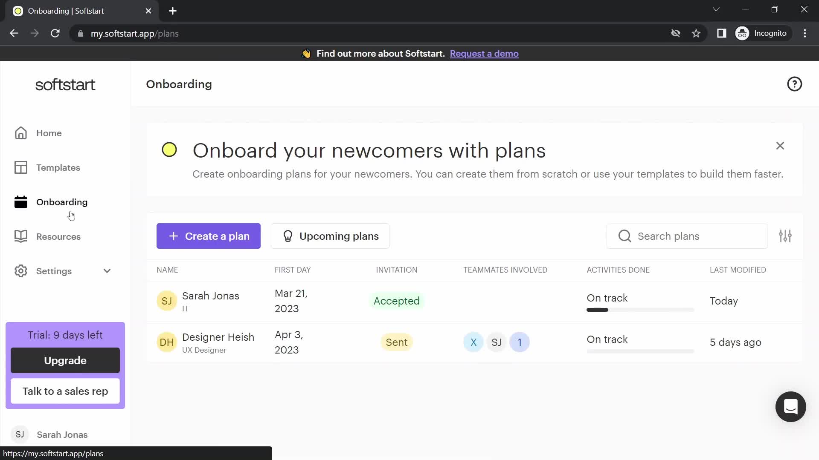
Task: Click the Home house icon
Action: click(x=21, y=133)
